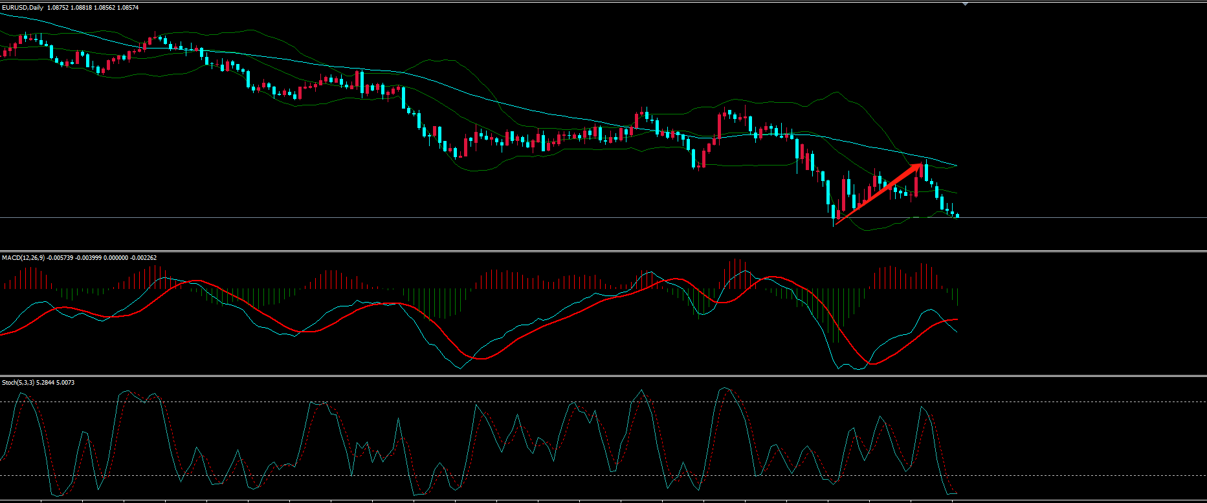Click the Stoch(5,3,3) indicator label
1207x503 pixels.
point(17,383)
